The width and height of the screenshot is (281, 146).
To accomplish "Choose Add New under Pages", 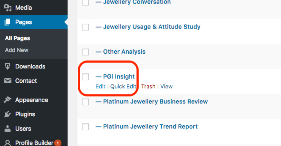I will pyautogui.click(x=16, y=50).
